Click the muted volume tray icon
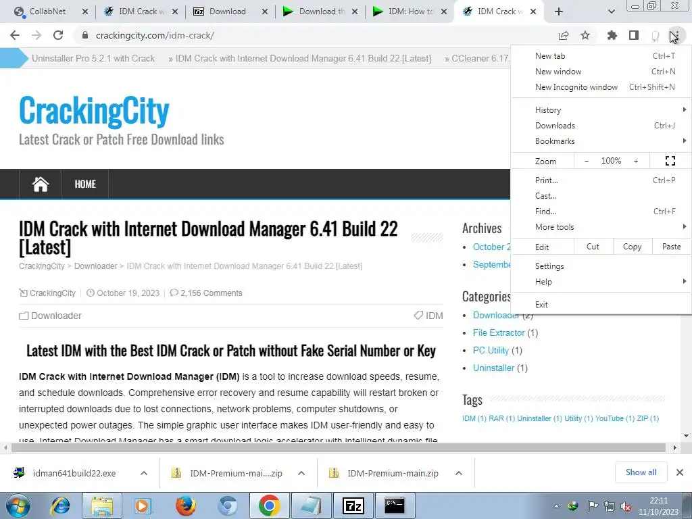Image resolution: width=692 pixels, height=519 pixels. [625, 506]
